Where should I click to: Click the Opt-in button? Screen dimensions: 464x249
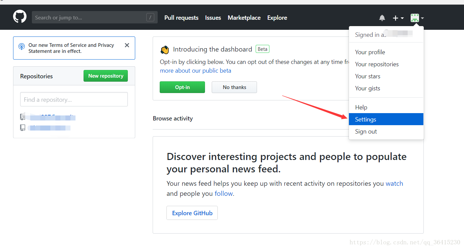coord(182,87)
